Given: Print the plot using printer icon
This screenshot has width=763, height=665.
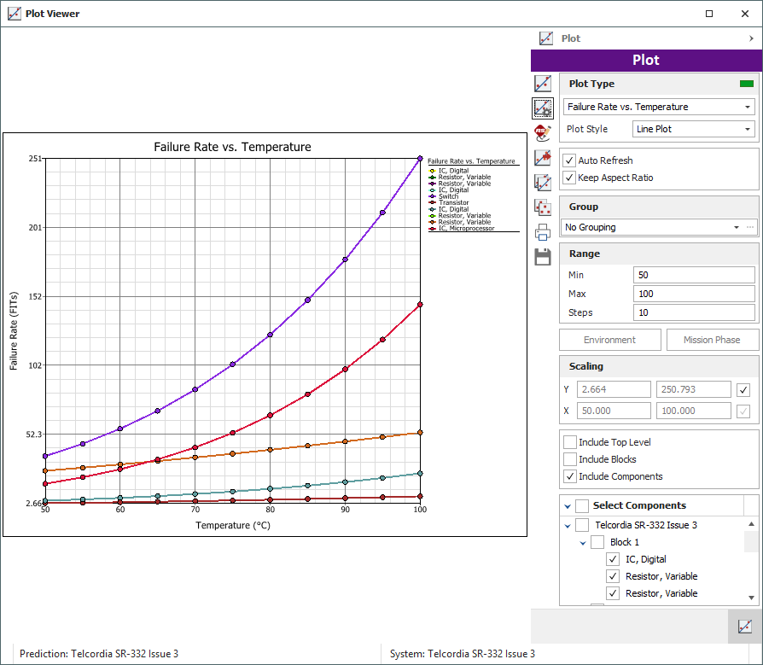Looking at the screenshot, I should click(542, 231).
